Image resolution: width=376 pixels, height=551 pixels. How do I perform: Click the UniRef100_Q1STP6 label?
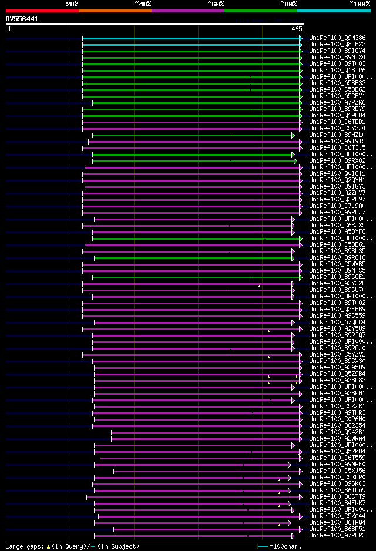coord(337,70)
